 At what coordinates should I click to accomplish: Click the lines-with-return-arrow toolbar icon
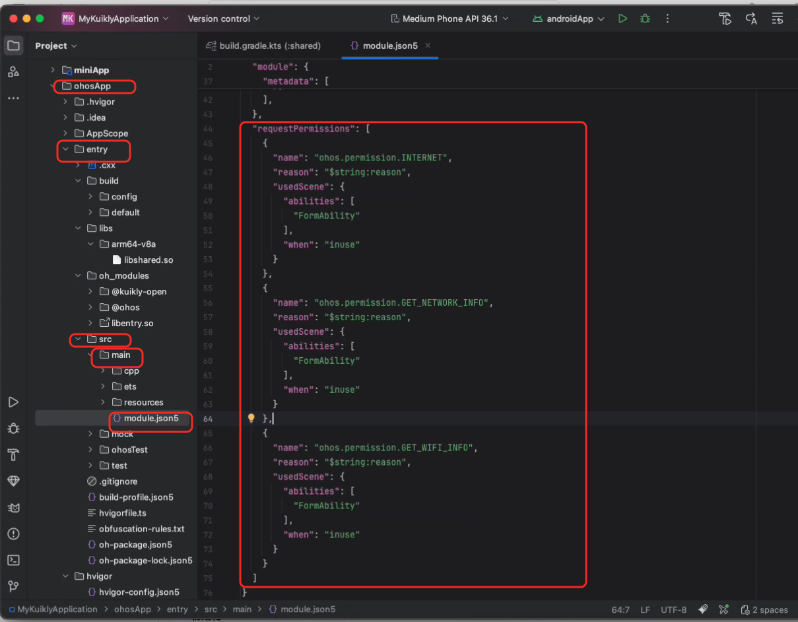click(x=778, y=18)
